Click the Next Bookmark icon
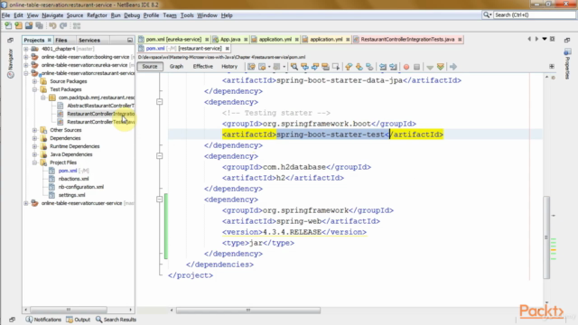This screenshot has height=325, width=578. pos(359,67)
